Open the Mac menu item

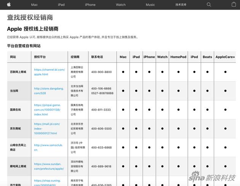tap(34, 5)
